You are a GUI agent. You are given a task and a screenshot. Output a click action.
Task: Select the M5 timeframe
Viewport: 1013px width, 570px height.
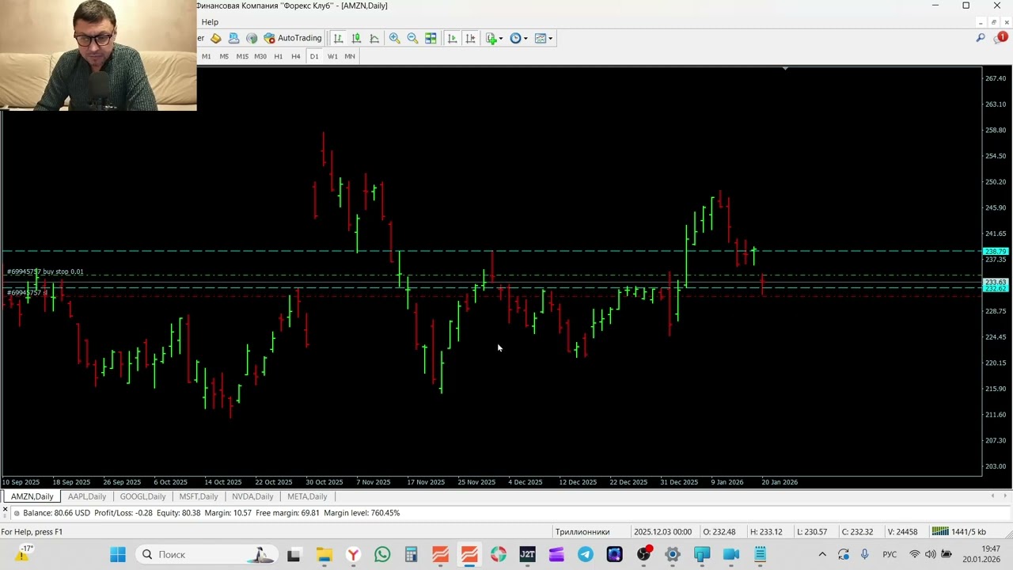(224, 56)
